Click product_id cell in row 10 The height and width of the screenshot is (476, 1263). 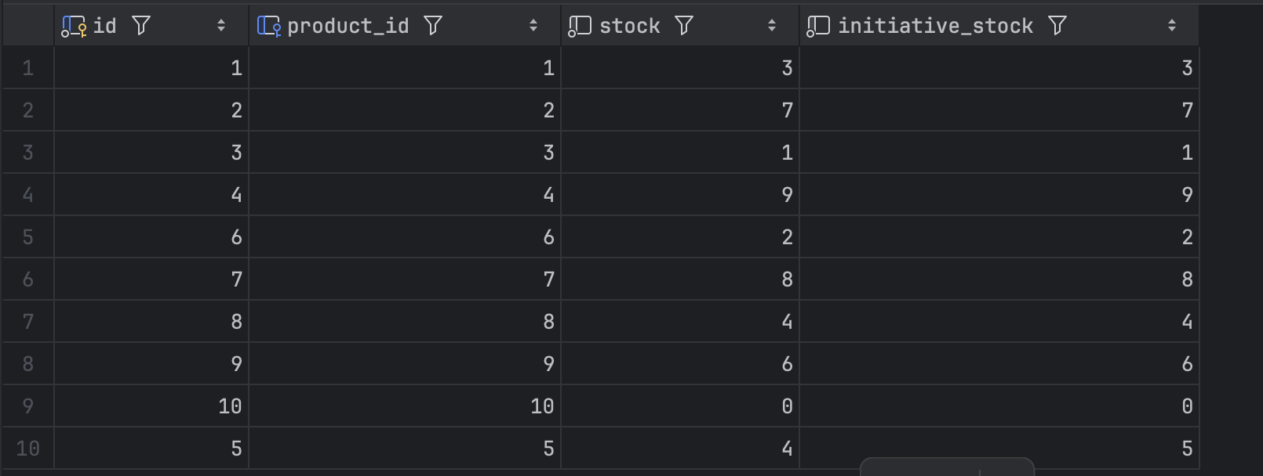pos(405,449)
